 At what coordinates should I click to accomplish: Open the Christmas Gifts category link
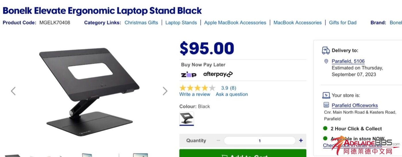[141, 23]
